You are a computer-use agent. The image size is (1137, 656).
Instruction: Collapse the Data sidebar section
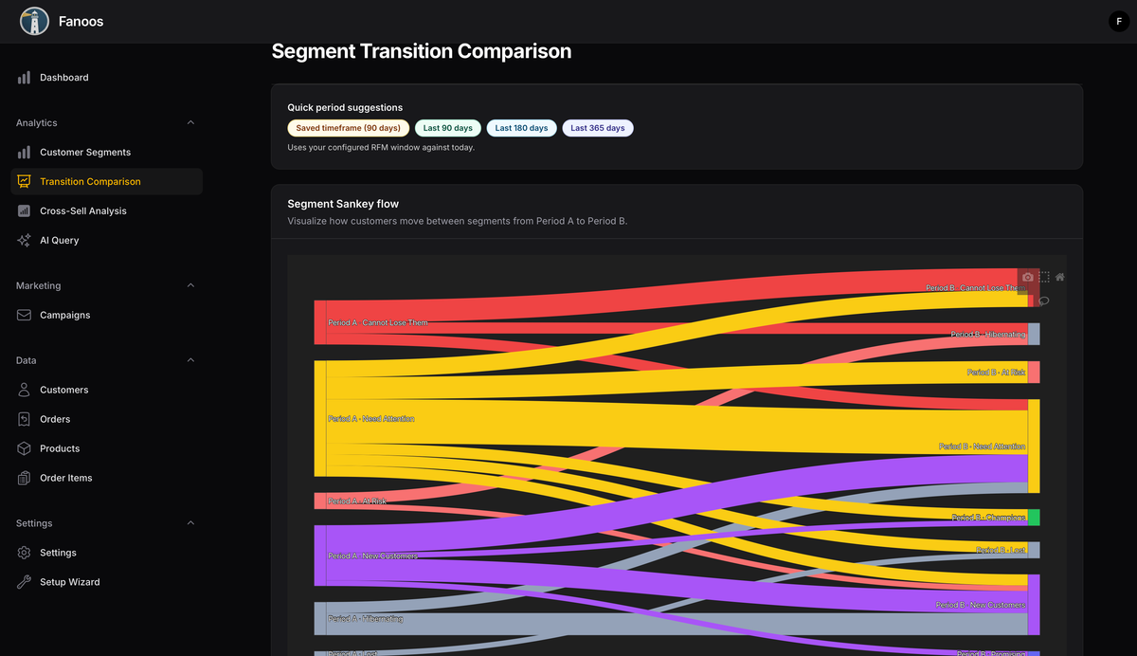pos(190,360)
